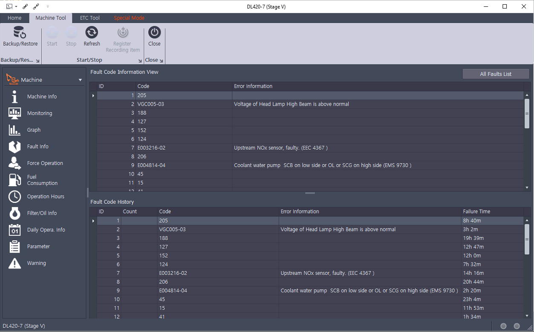Viewport: 534px width, 332px height.
Task: Open quick access toolbar customize arrow
Action: [x=48, y=6]
